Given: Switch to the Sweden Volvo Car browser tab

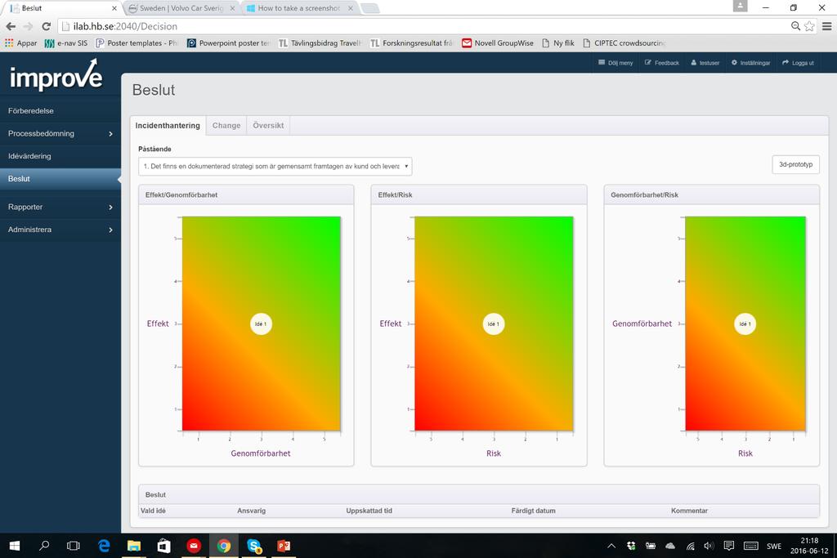Looking at the screenshot, I should [181, 8].
